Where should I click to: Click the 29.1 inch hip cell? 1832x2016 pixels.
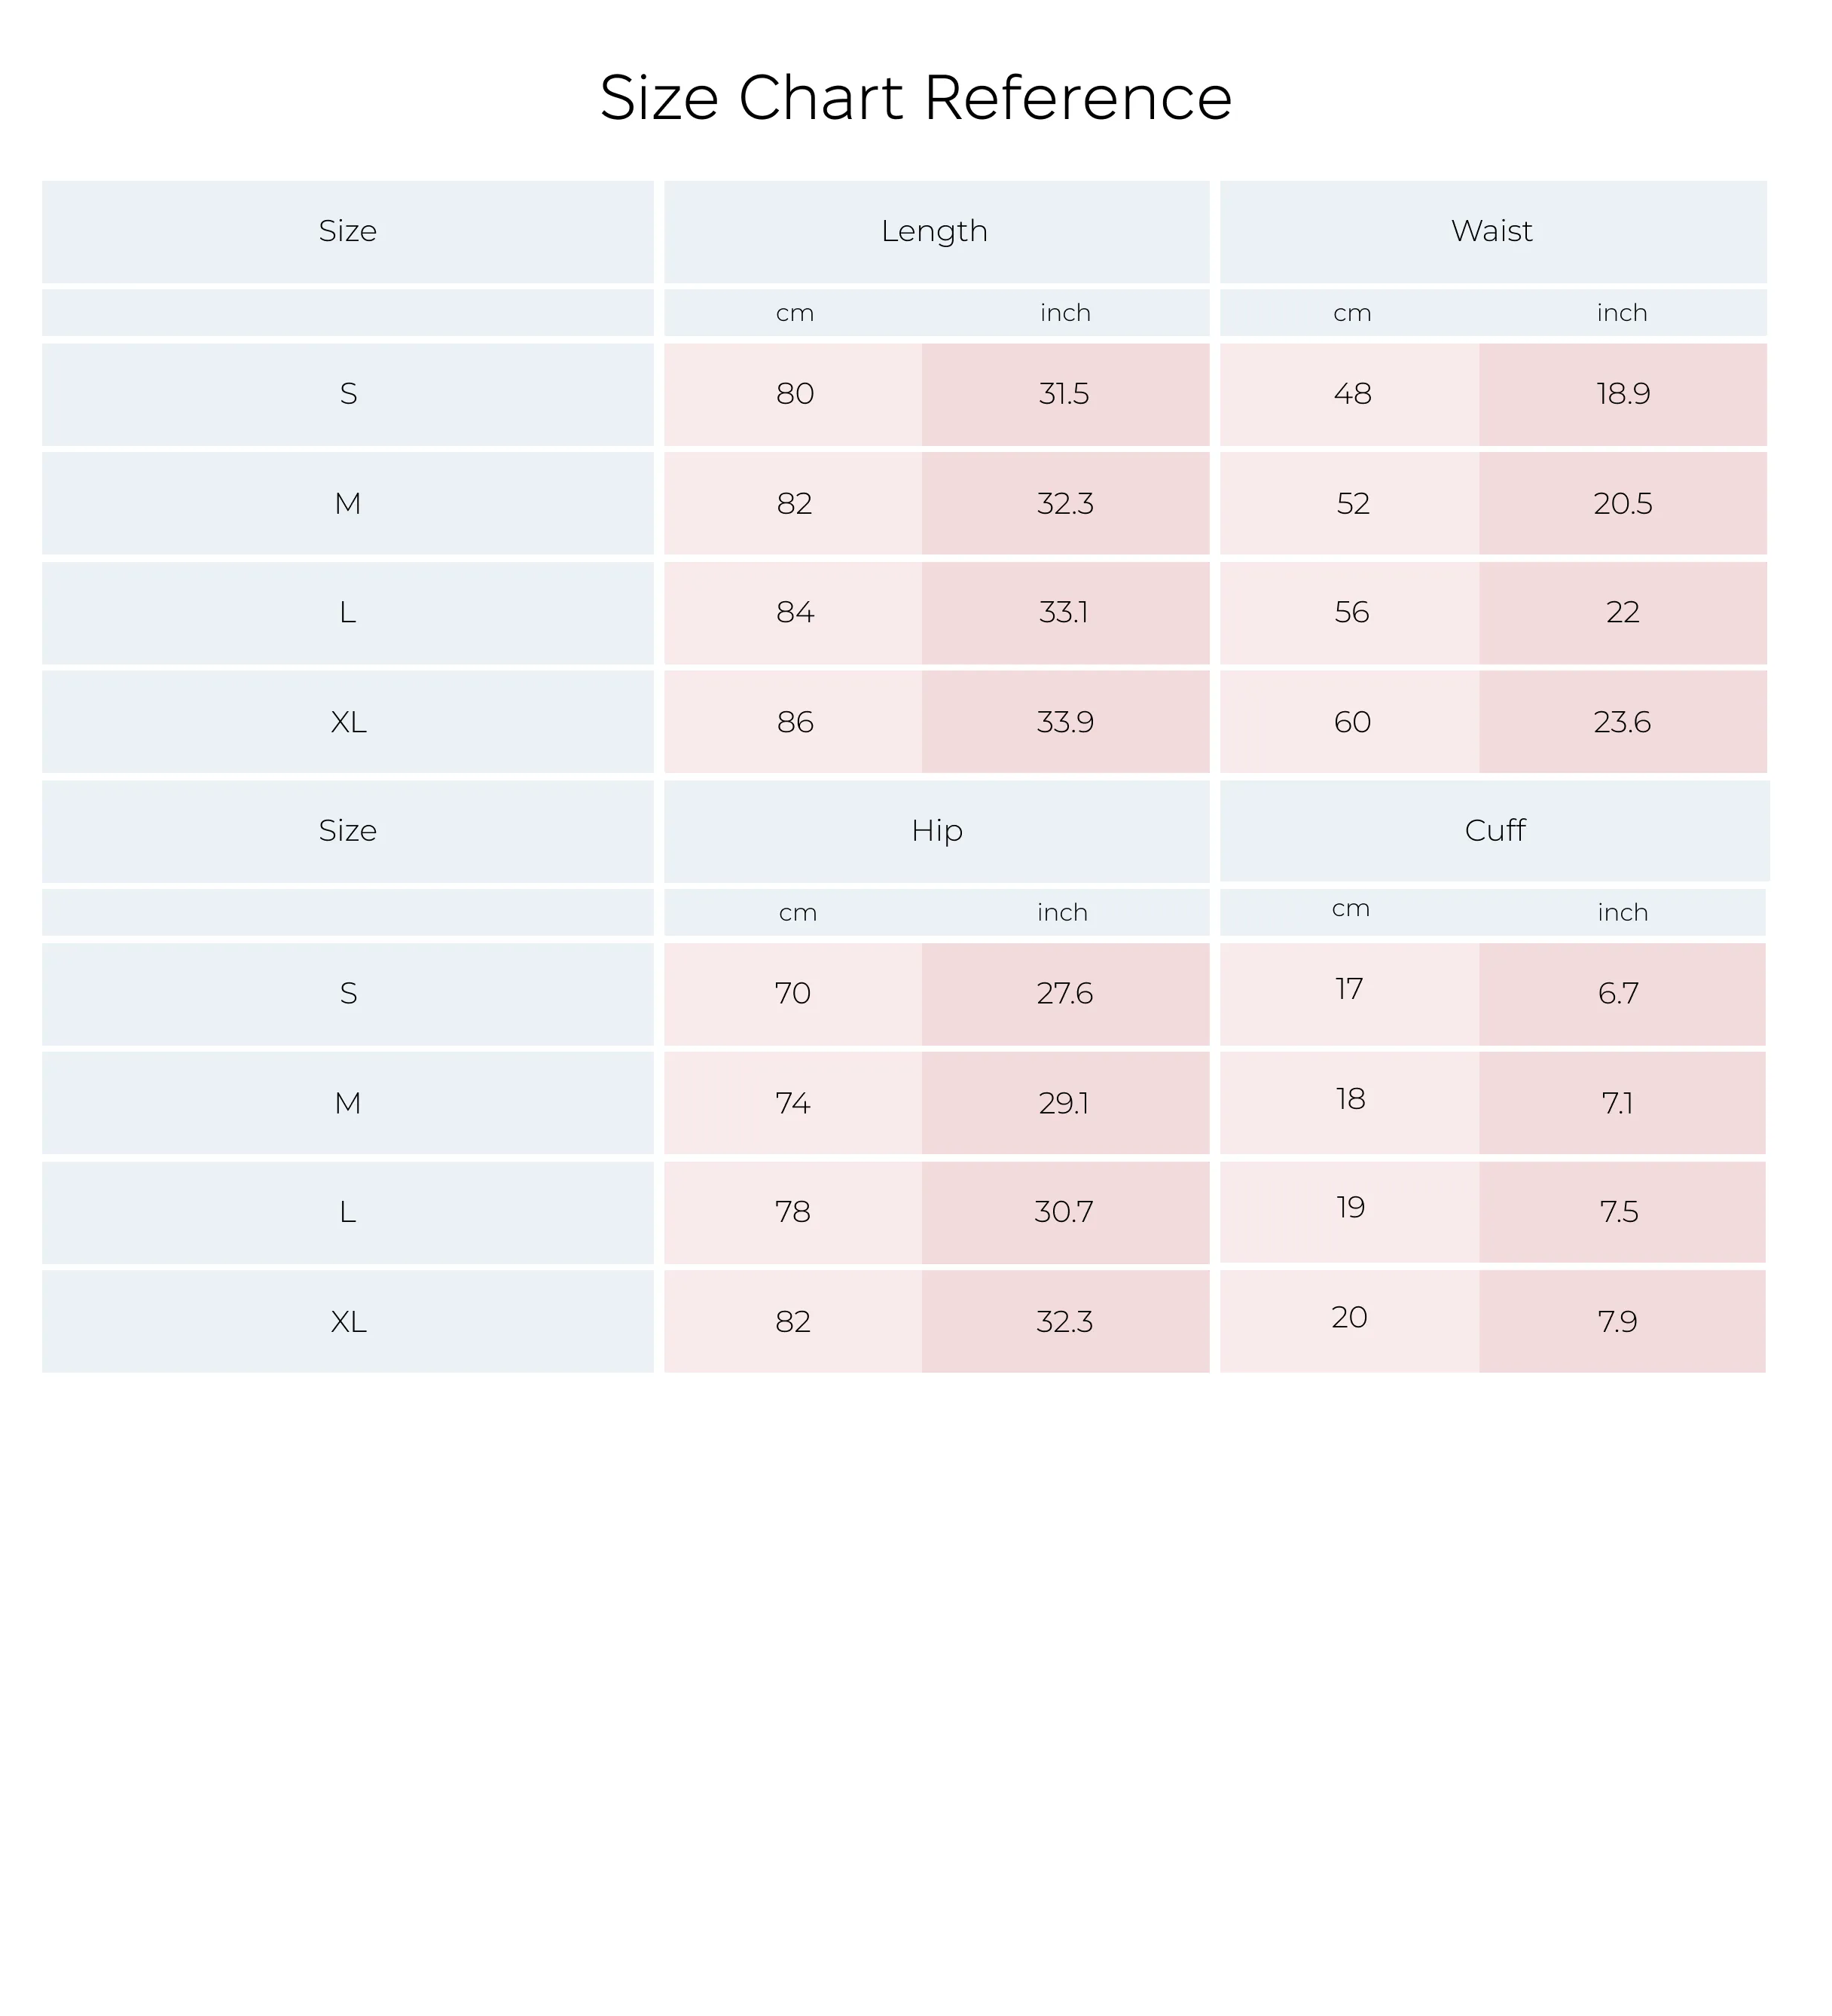[x=1065, y=1104]
